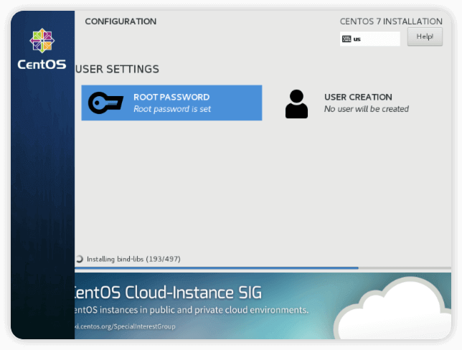Click the installation progress bar
The height and width of the screenshot is (350, 462).
coord(263,268)
